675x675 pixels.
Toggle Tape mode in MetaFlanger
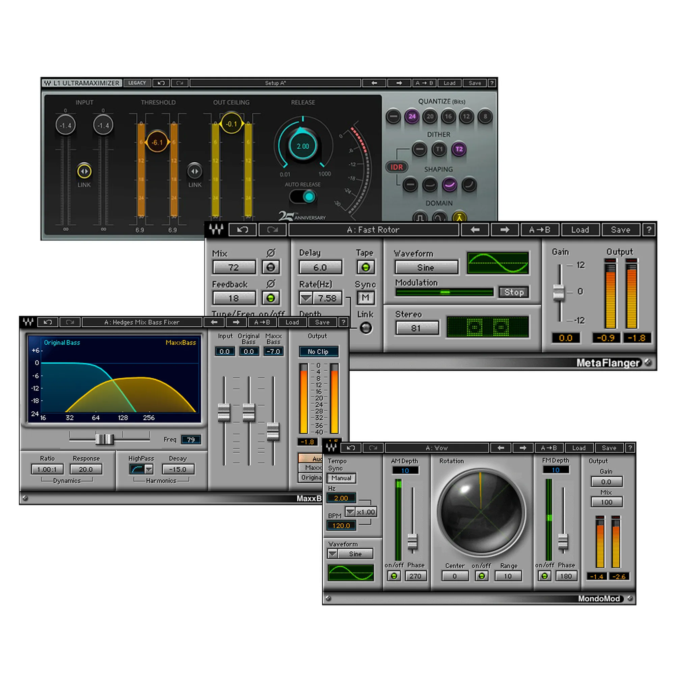(366, 267)
